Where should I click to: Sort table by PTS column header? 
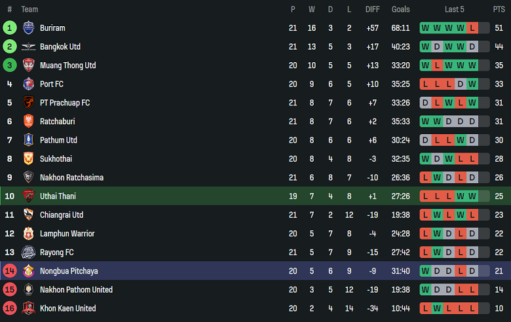tap(499, 9)
